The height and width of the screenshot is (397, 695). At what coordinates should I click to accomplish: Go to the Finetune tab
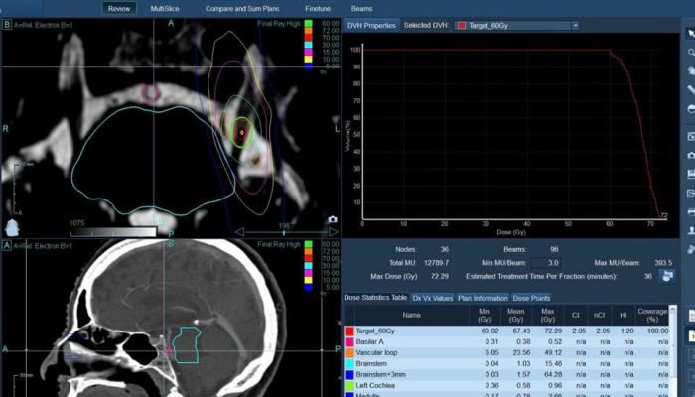click(x=318, y=8)
